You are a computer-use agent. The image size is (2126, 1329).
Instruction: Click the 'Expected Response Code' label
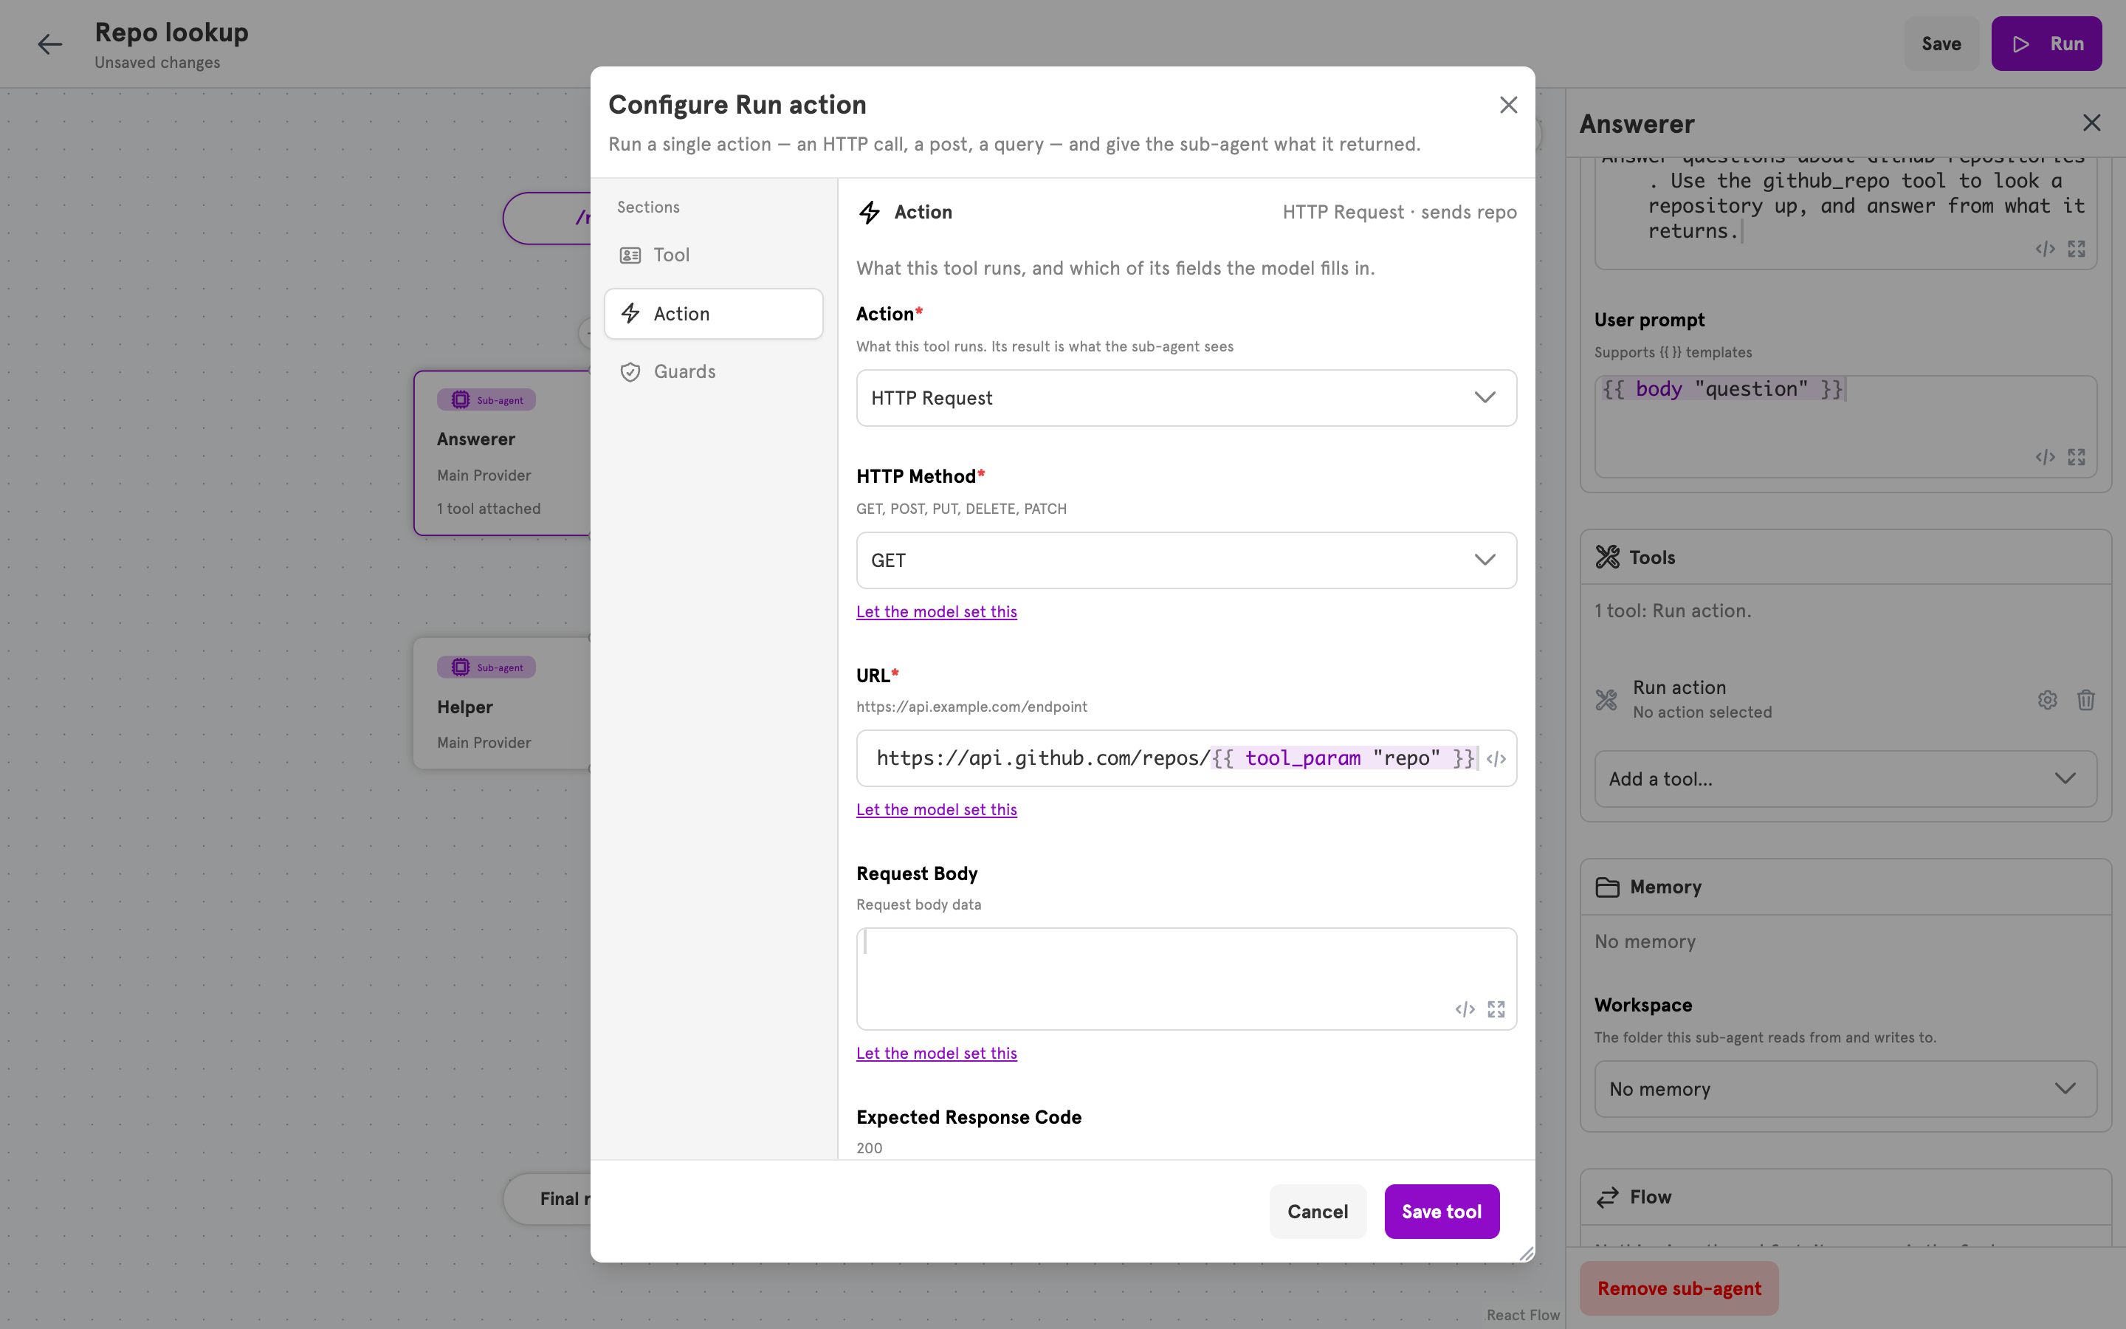(x=968, y=1117)
